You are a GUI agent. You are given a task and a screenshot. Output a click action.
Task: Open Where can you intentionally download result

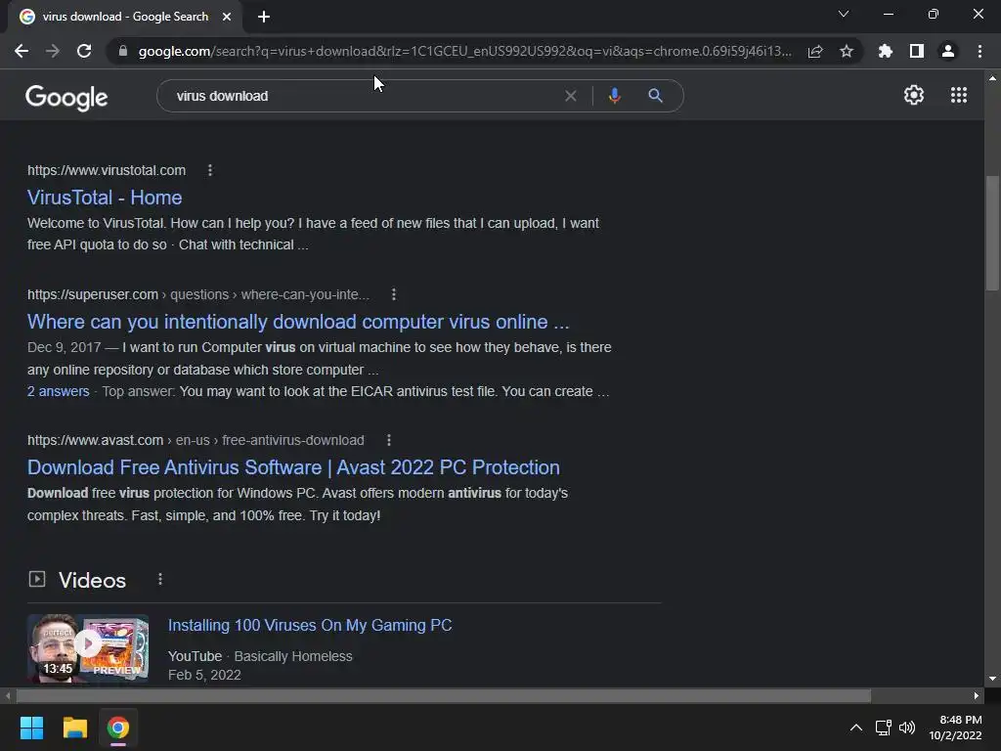298,322
